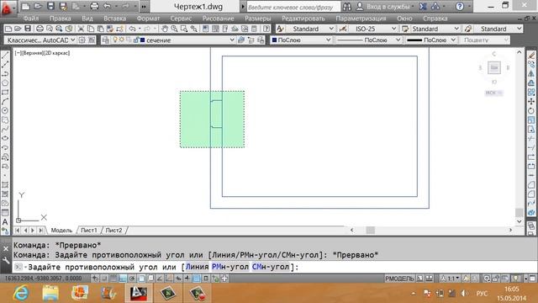
Task: Toggle Polar tracking in the status bar
Action: click(x=132, y=279)
